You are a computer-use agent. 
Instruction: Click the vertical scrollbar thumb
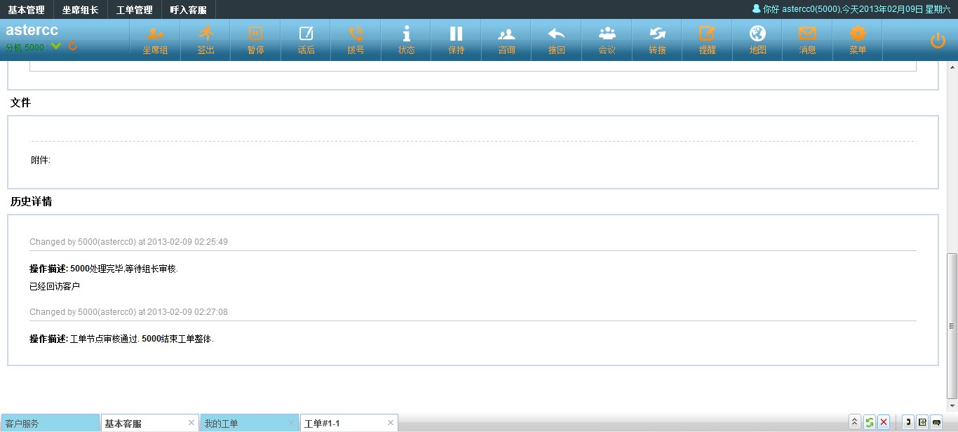click(x=952, y=325)
